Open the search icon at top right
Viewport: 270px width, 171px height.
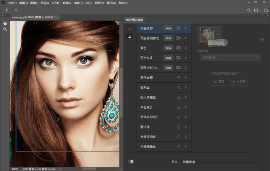click(249, 10)
